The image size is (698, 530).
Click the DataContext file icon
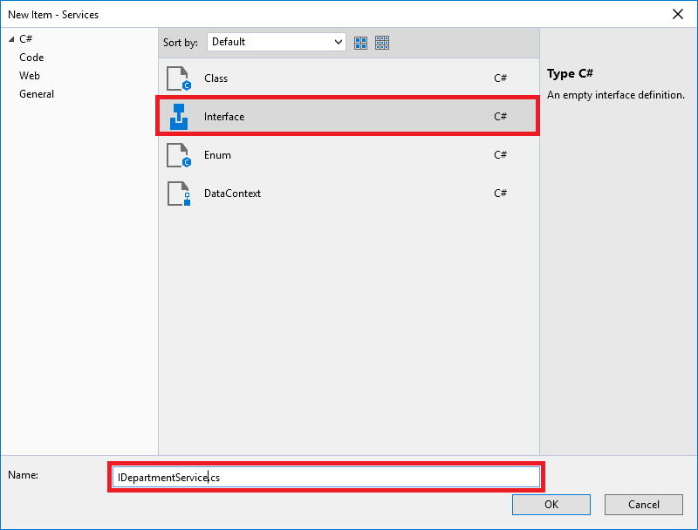[x=178, y=194]
